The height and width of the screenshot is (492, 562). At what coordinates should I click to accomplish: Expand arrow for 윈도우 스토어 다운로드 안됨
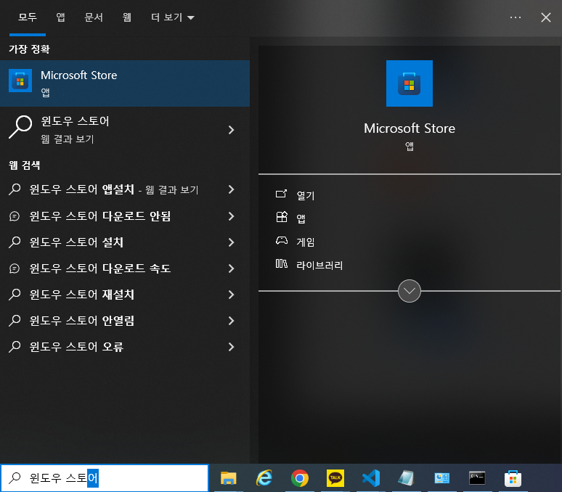[x=231, y=216]
